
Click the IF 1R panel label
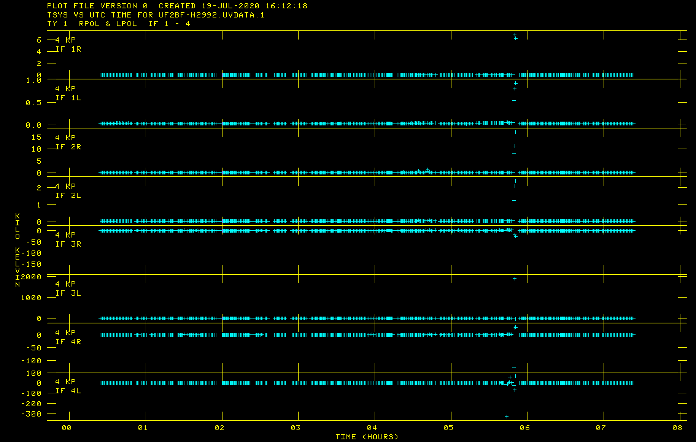point(68,49)
